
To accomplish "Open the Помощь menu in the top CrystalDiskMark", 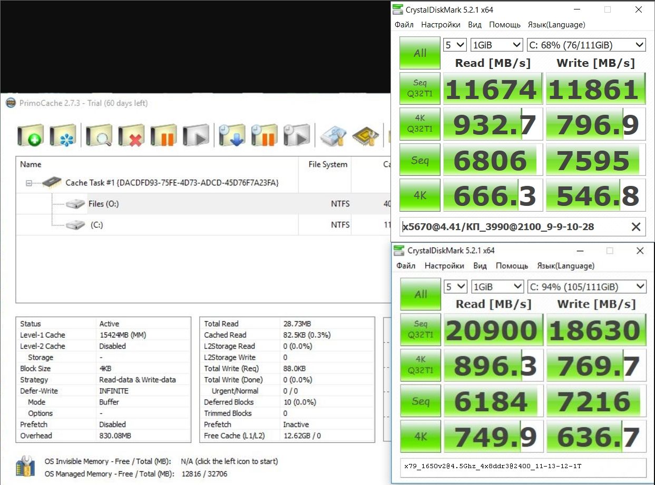I will [504, 25].
